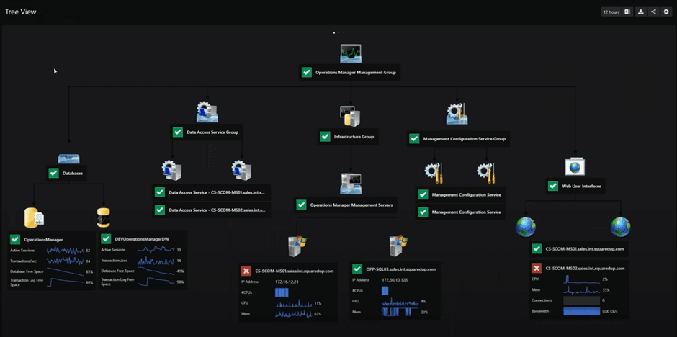This screenshot has width=677, height=337.
Task: Download the dashboard via the download icon
Action: click(641, 12)
